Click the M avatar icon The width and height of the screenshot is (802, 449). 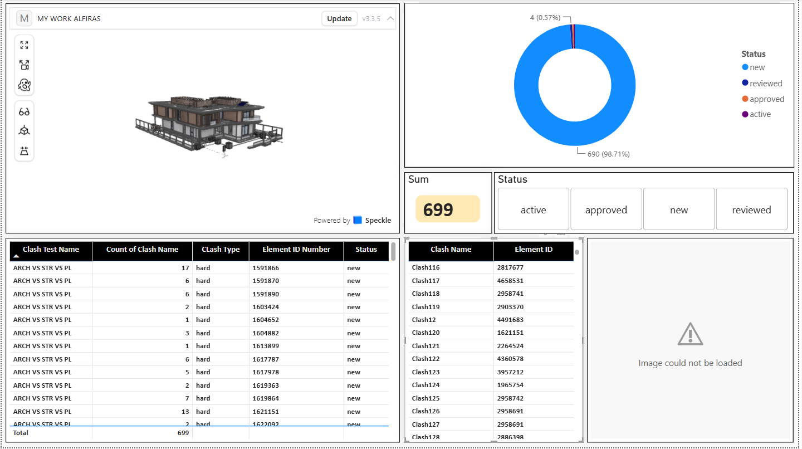24,18
